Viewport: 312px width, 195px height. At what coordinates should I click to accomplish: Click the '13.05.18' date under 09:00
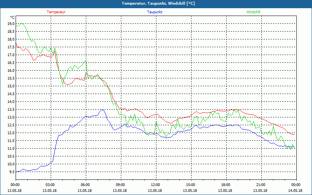coord(120,191)
